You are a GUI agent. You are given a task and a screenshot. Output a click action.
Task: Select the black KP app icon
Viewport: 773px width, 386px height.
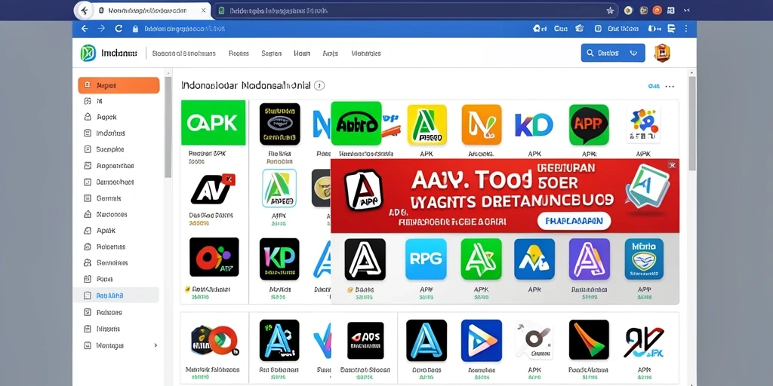pyautogui.click(x=279, y=259)
